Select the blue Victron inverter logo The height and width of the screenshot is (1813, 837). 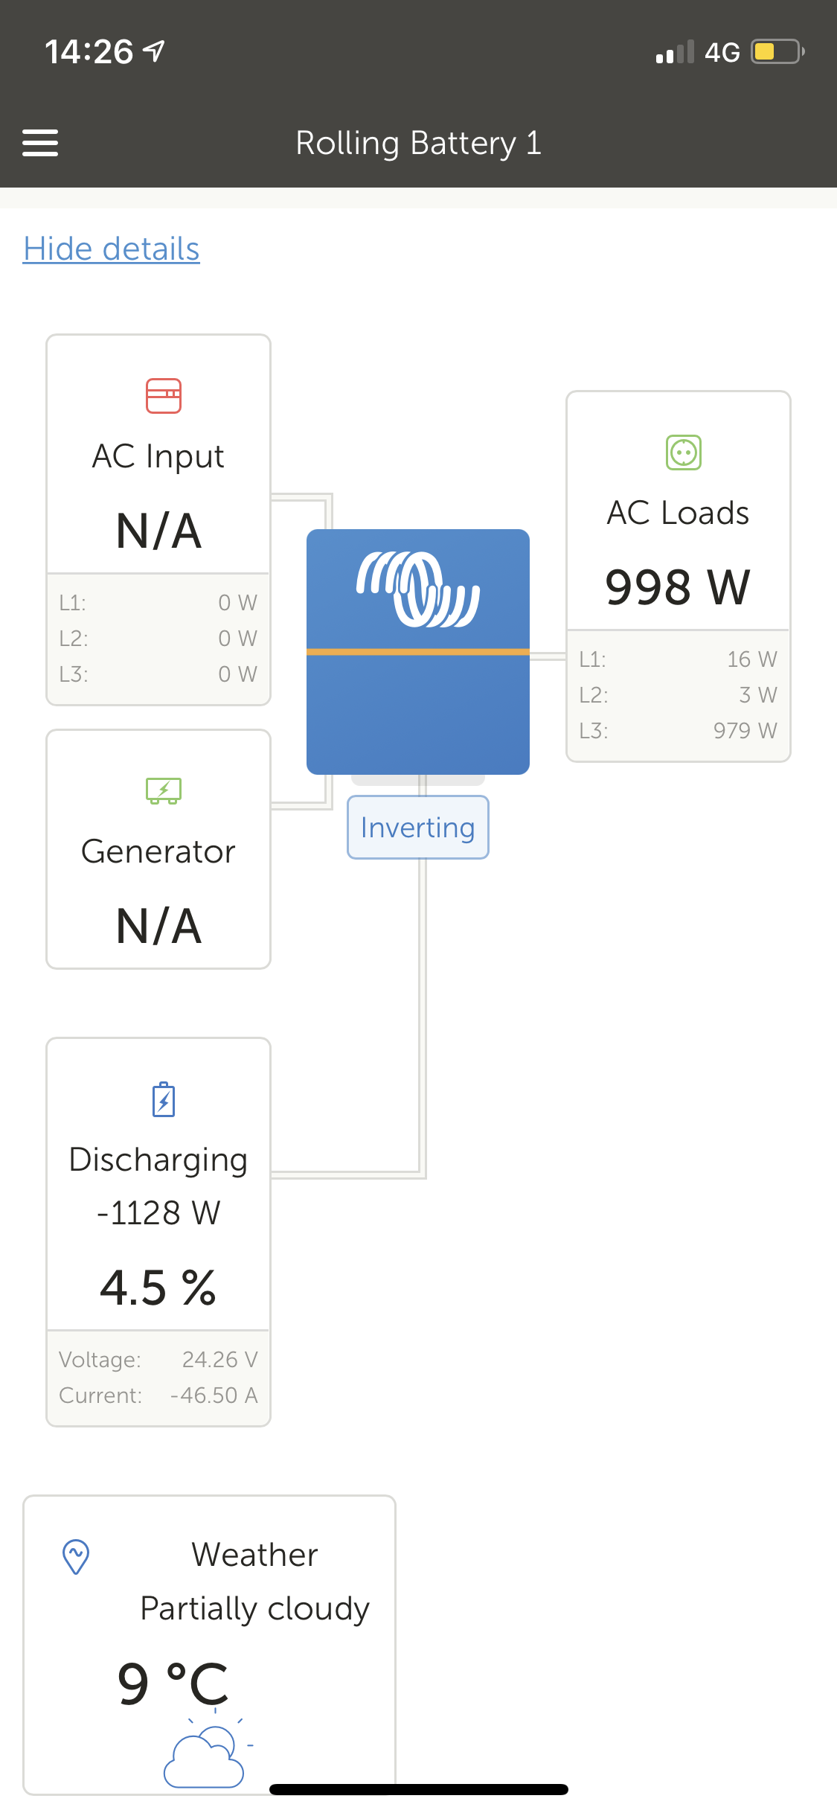[x=417, y=588]
